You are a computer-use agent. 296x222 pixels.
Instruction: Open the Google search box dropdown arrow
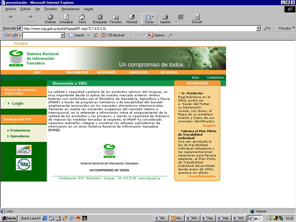click(63, 35)
